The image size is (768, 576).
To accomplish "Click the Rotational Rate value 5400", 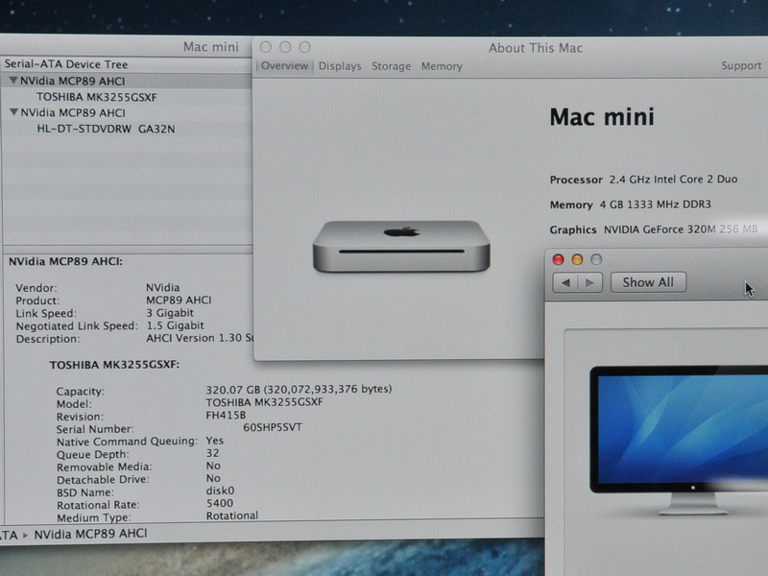I will point(220,503).
